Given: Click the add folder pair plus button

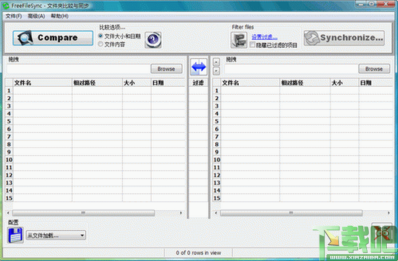Looking at the screenshot, I should coord(216,62).
